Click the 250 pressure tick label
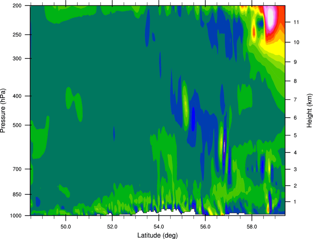The image size is (313, 239). pos(17,35)
